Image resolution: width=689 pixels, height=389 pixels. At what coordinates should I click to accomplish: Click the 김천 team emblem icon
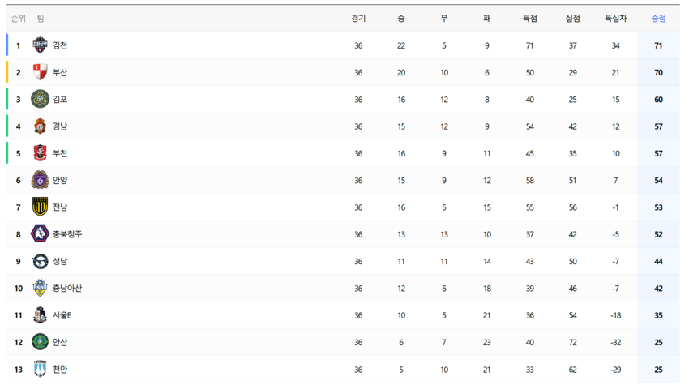[40, 45]
